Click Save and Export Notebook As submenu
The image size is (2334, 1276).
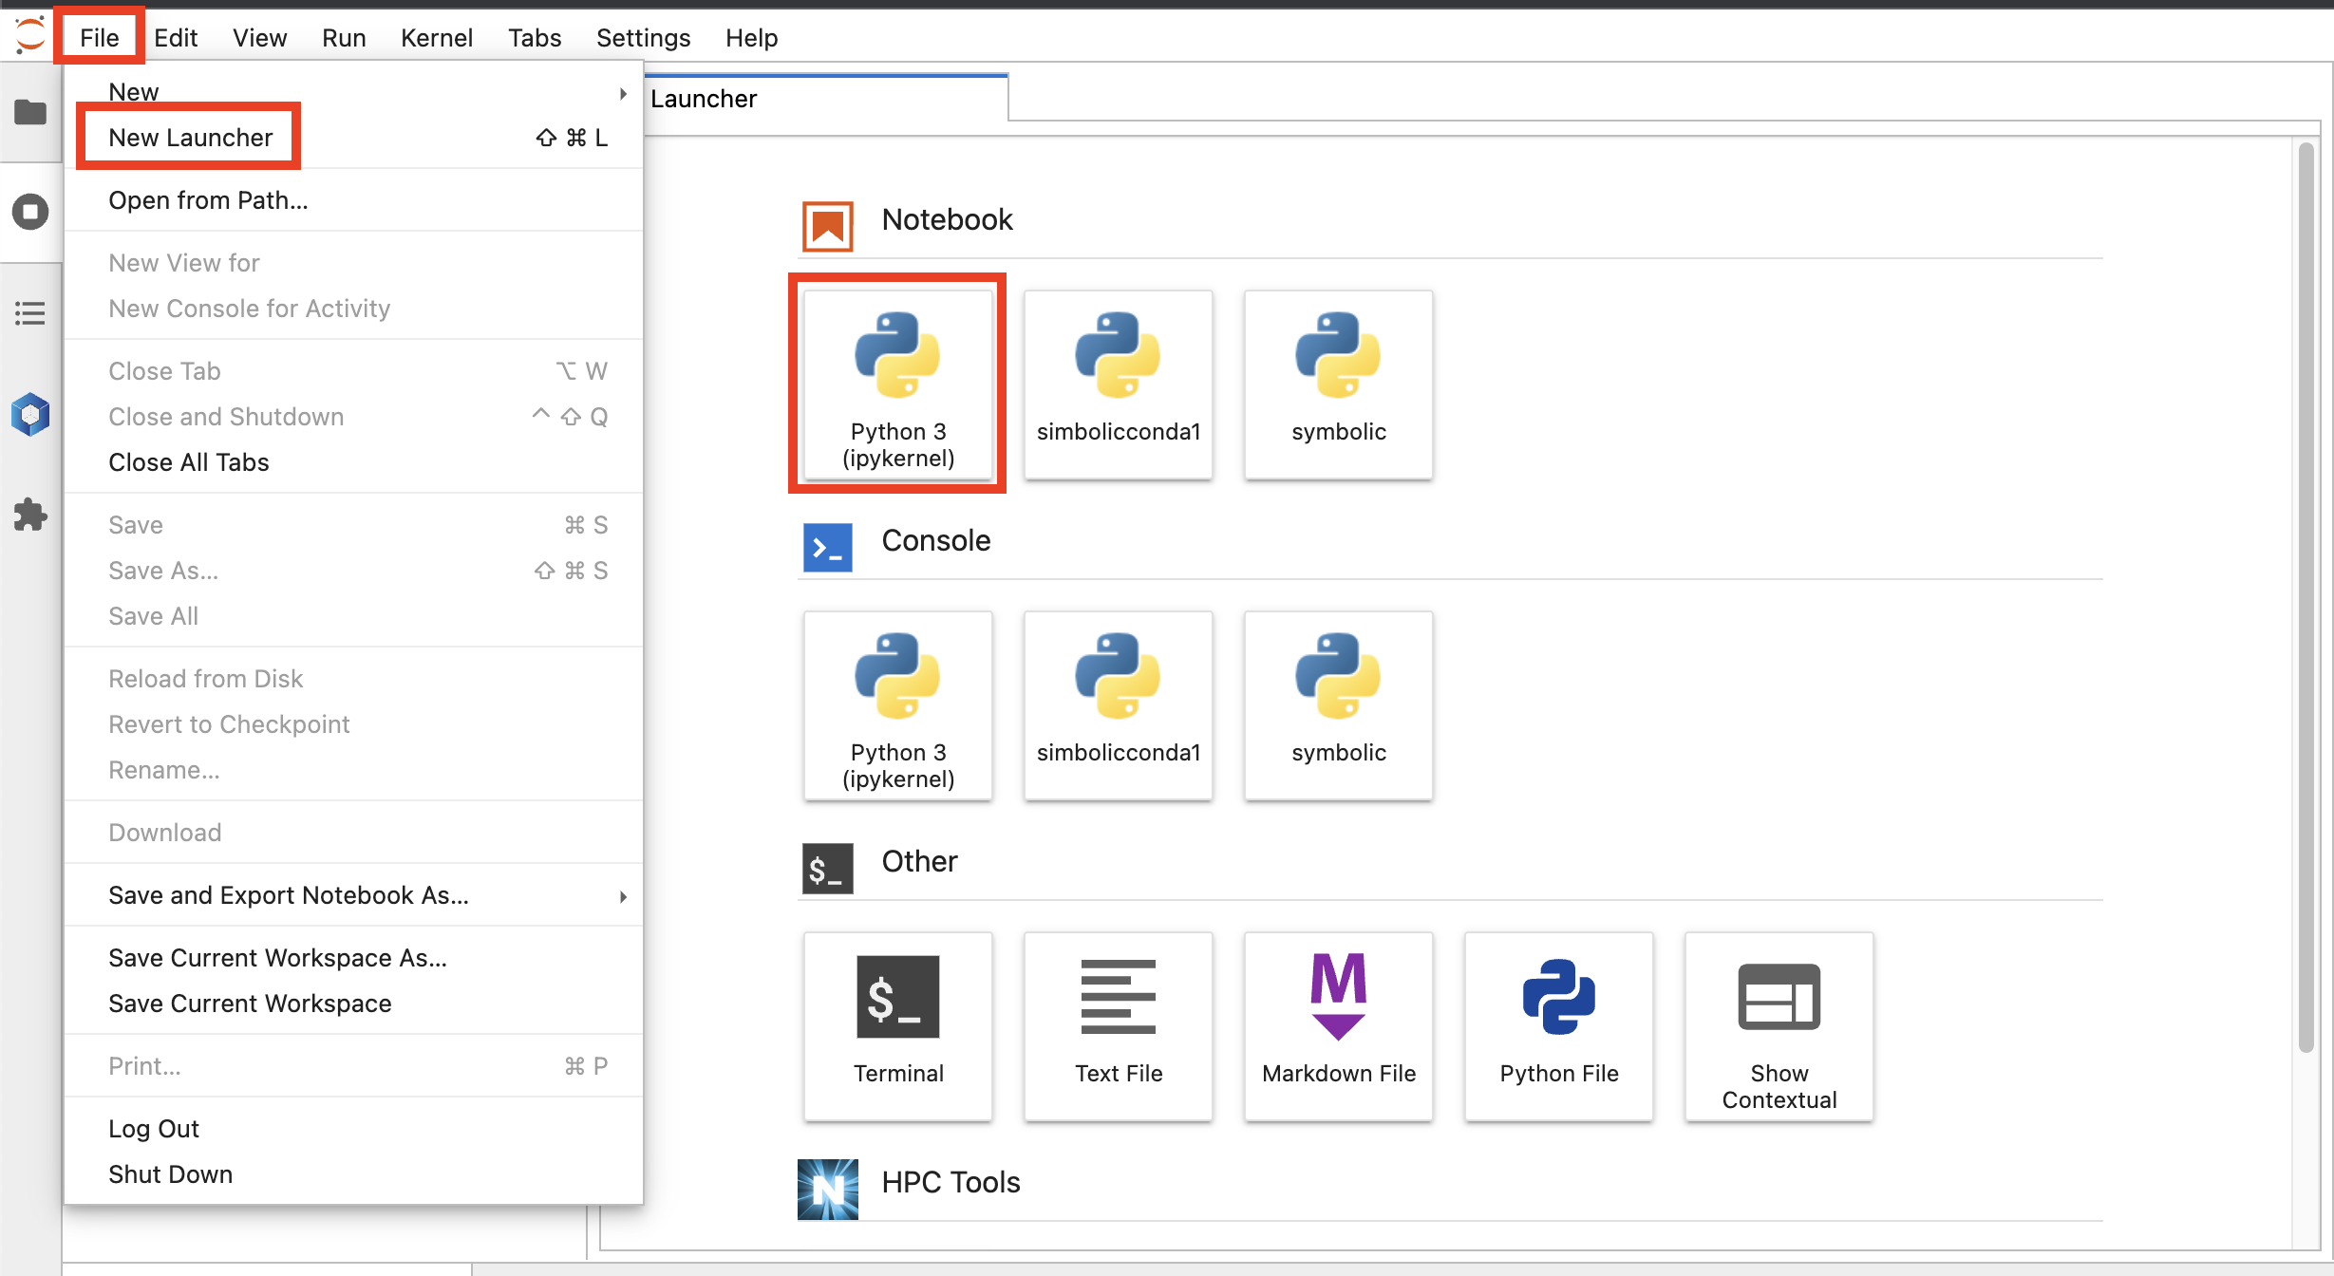(x=288, y=894)
